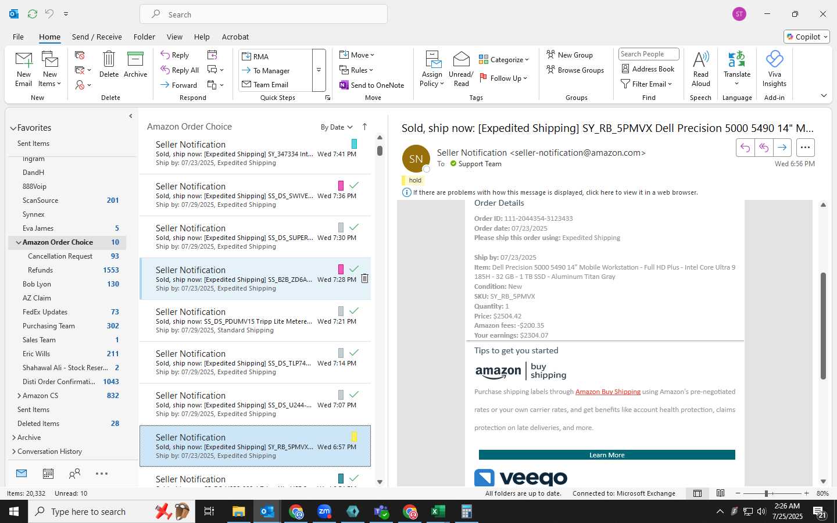This screenshot has height=523, width=837.
Task: Click Reply All arrow in reading pane
Action: pos(764,148)
